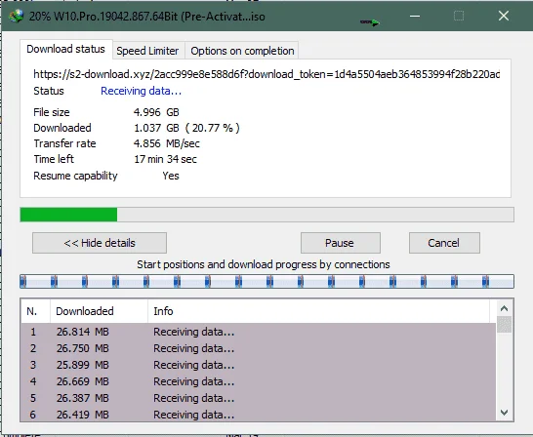The image size is (533, 437).
Task: Pause the current download
Action: click(341, 243)
